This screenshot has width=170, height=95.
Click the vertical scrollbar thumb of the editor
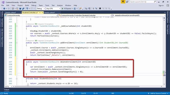pos(164,73)
